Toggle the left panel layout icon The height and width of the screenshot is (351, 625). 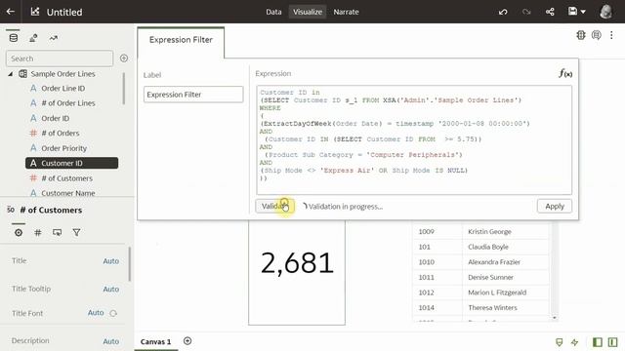coord(597,342)
